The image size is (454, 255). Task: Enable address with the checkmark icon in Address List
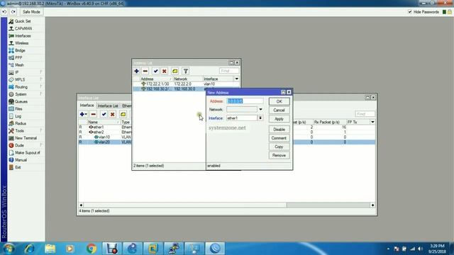click(156, 71)
